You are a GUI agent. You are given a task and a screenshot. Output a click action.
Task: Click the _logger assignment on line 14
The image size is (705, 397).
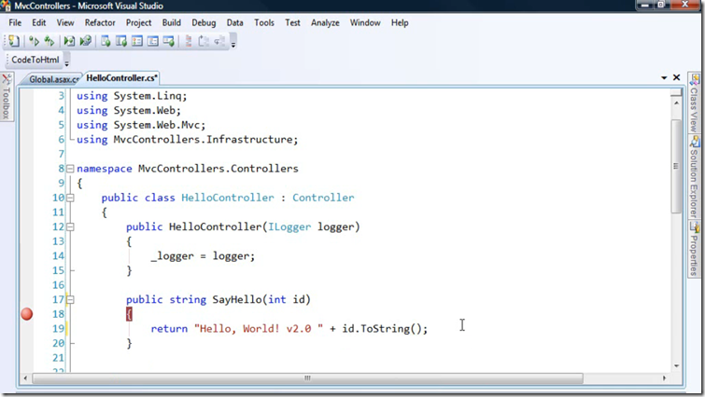coord(203,256)
